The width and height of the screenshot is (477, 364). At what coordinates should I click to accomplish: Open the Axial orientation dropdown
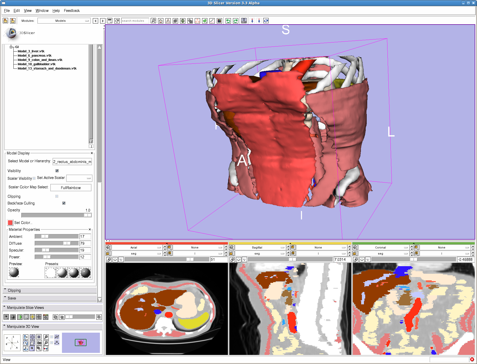tap(137, 247)
